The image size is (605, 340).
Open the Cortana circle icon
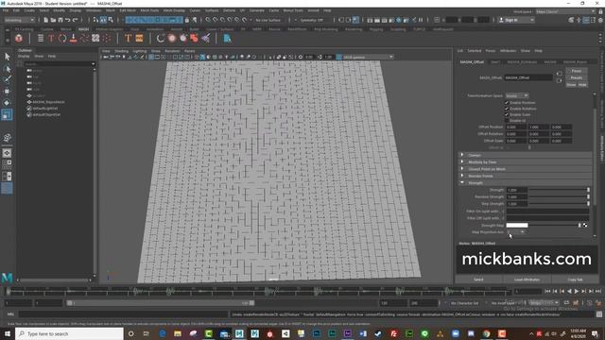(130, 333)
